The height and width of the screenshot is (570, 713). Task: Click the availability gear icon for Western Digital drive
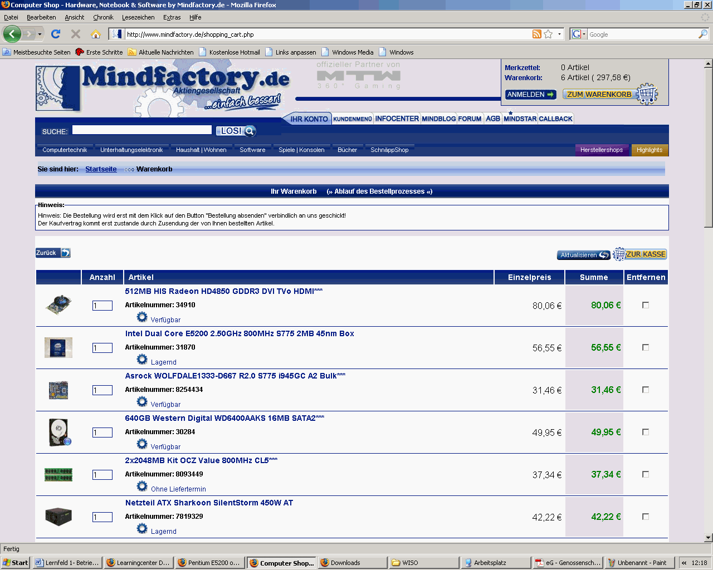142,444
